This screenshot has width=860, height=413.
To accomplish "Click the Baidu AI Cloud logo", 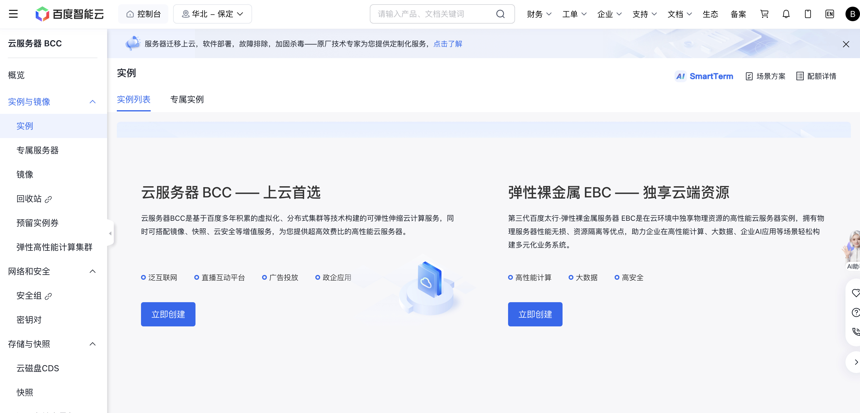I will (x=69, y=14).
